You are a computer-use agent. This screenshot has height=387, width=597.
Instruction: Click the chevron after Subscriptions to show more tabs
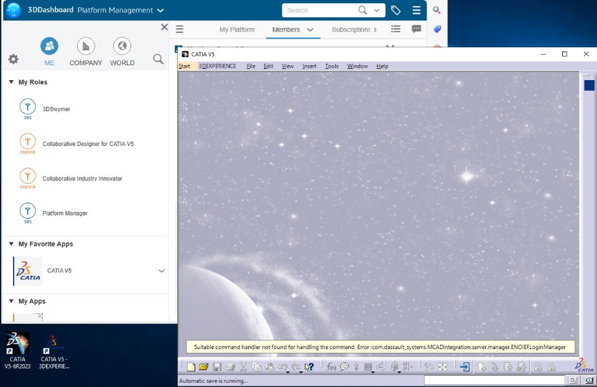coord(375,30)
